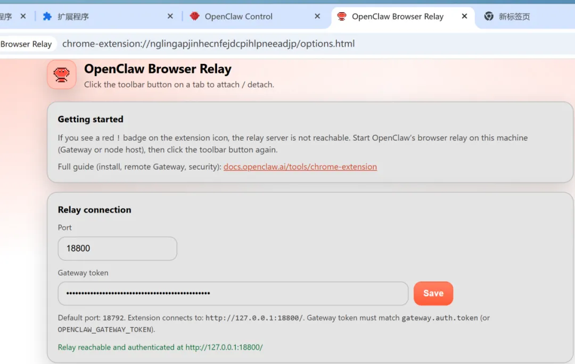
Task: Click the 'Click the toolbar button' subtitle text
Action: pos(179,85)
